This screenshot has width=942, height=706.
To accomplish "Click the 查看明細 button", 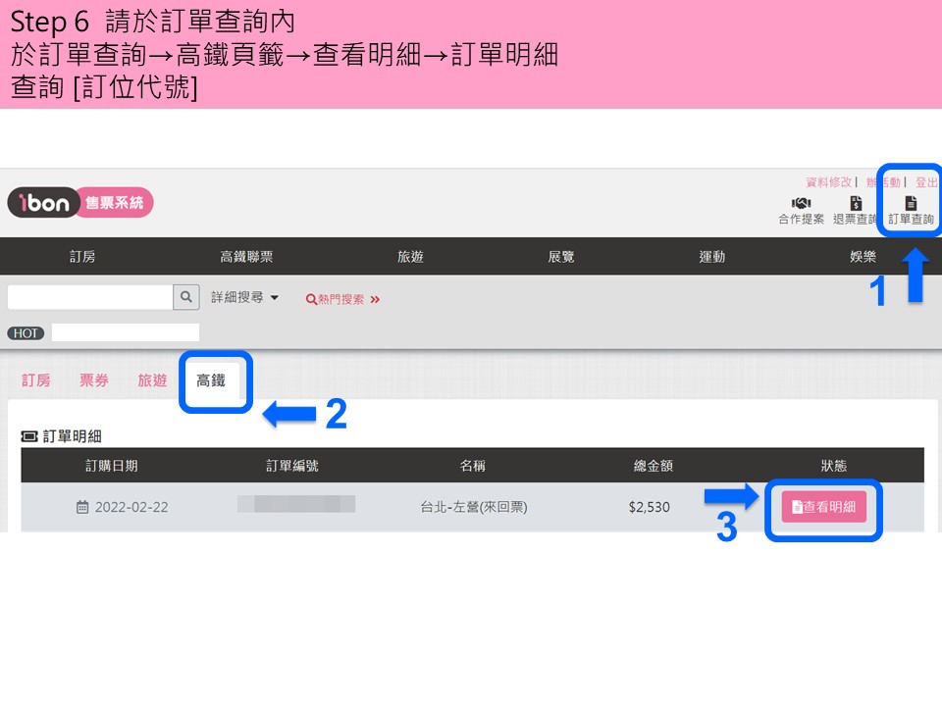I will [823, 507].
